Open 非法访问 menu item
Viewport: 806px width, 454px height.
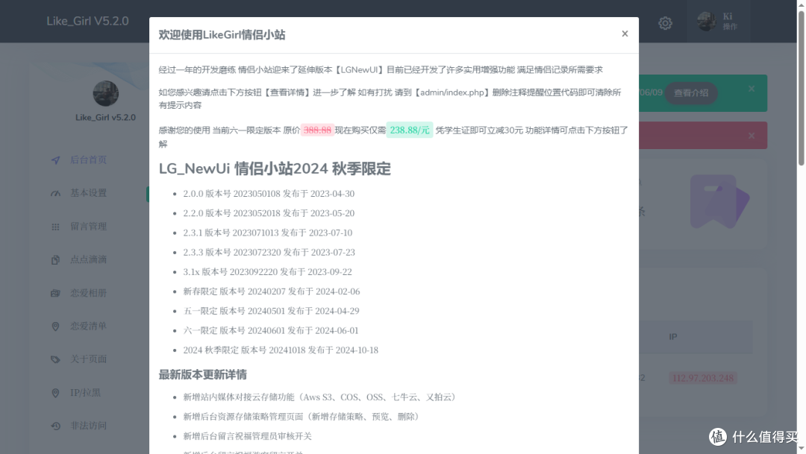click(x=88, y=425)
